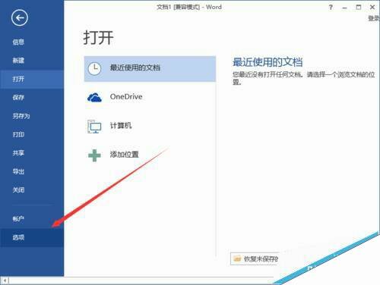
Task: Open 选项 in the sidebar
Action: click(x=32, y=237)
